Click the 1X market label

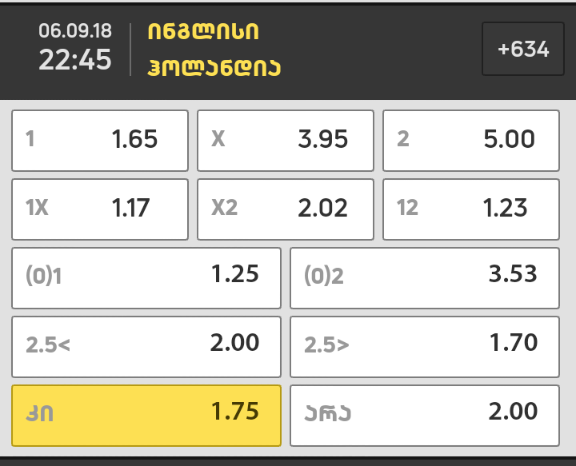38,209
